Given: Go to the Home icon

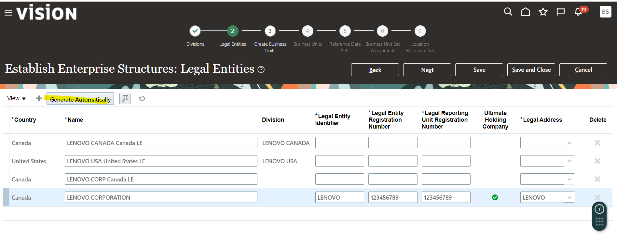Looking at the screenshot, I should (x=526, y=12).
